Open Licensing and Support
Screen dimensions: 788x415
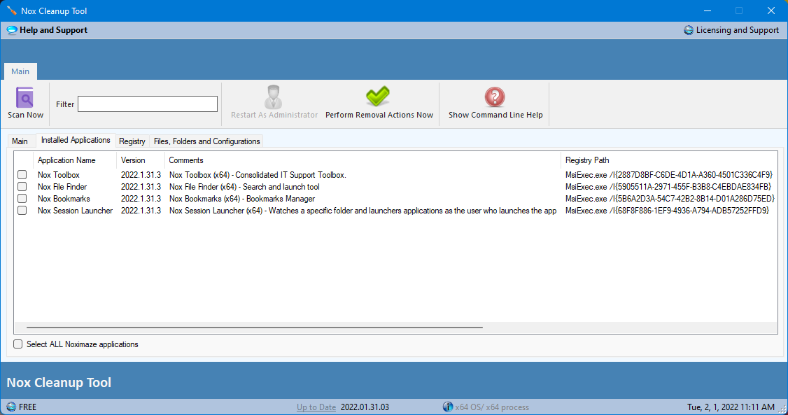732,30
